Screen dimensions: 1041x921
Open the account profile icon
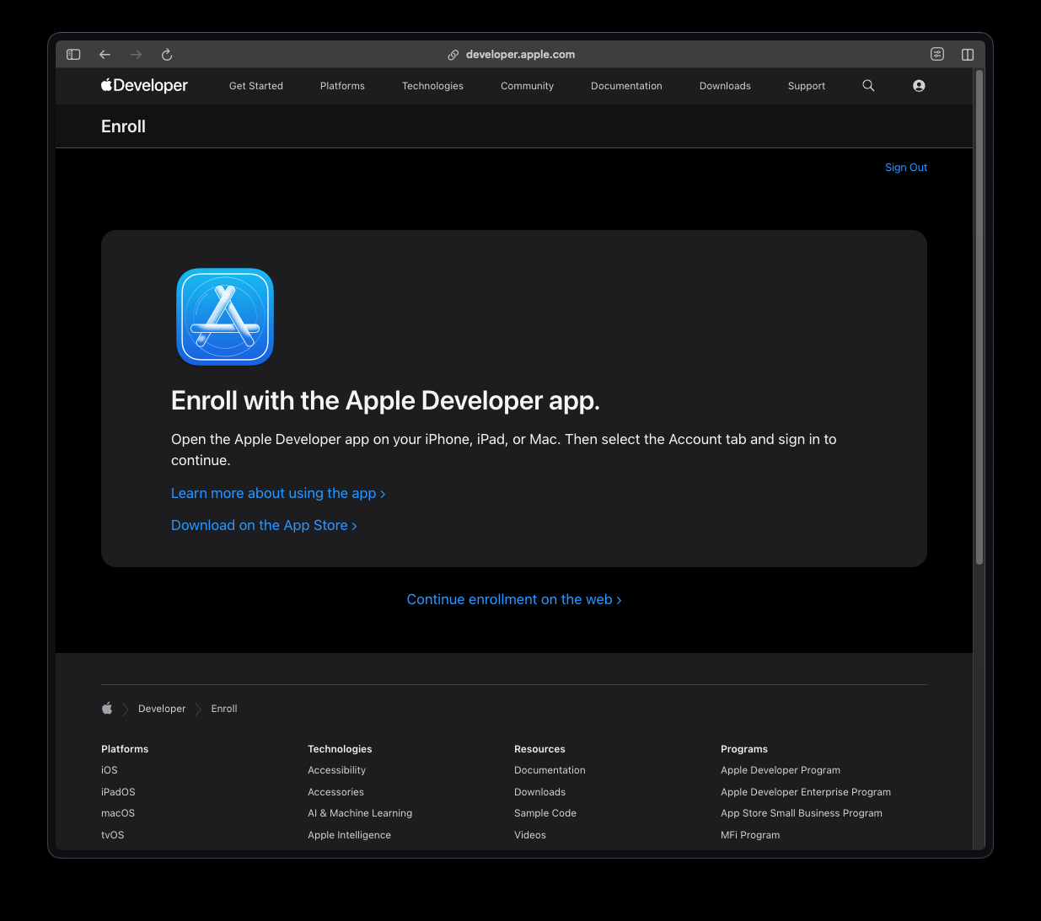point(919,86)
